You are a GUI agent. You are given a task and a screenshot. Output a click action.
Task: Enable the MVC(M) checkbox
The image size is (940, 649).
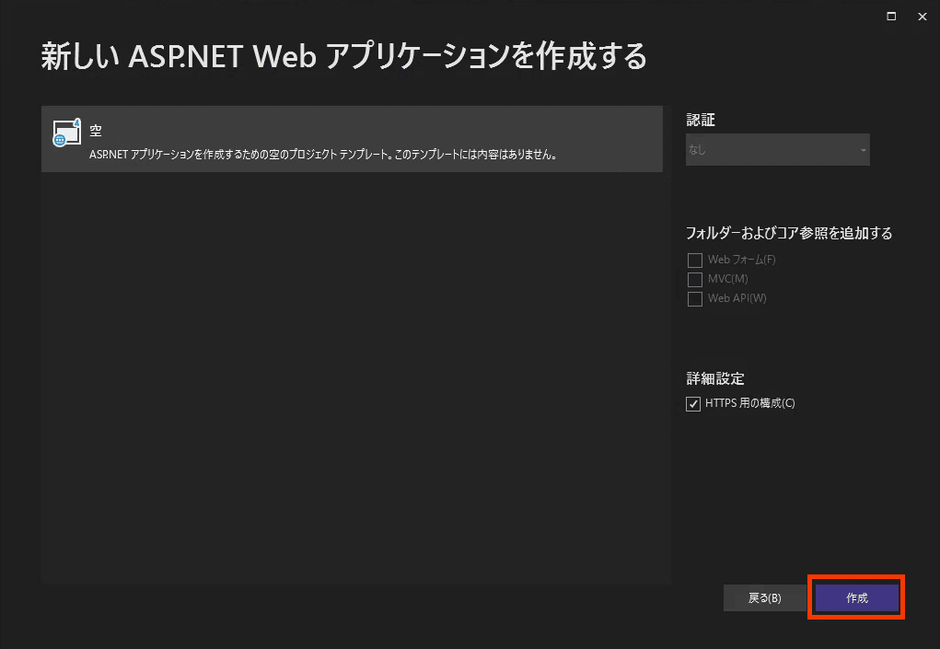click(x=695, y=279)
